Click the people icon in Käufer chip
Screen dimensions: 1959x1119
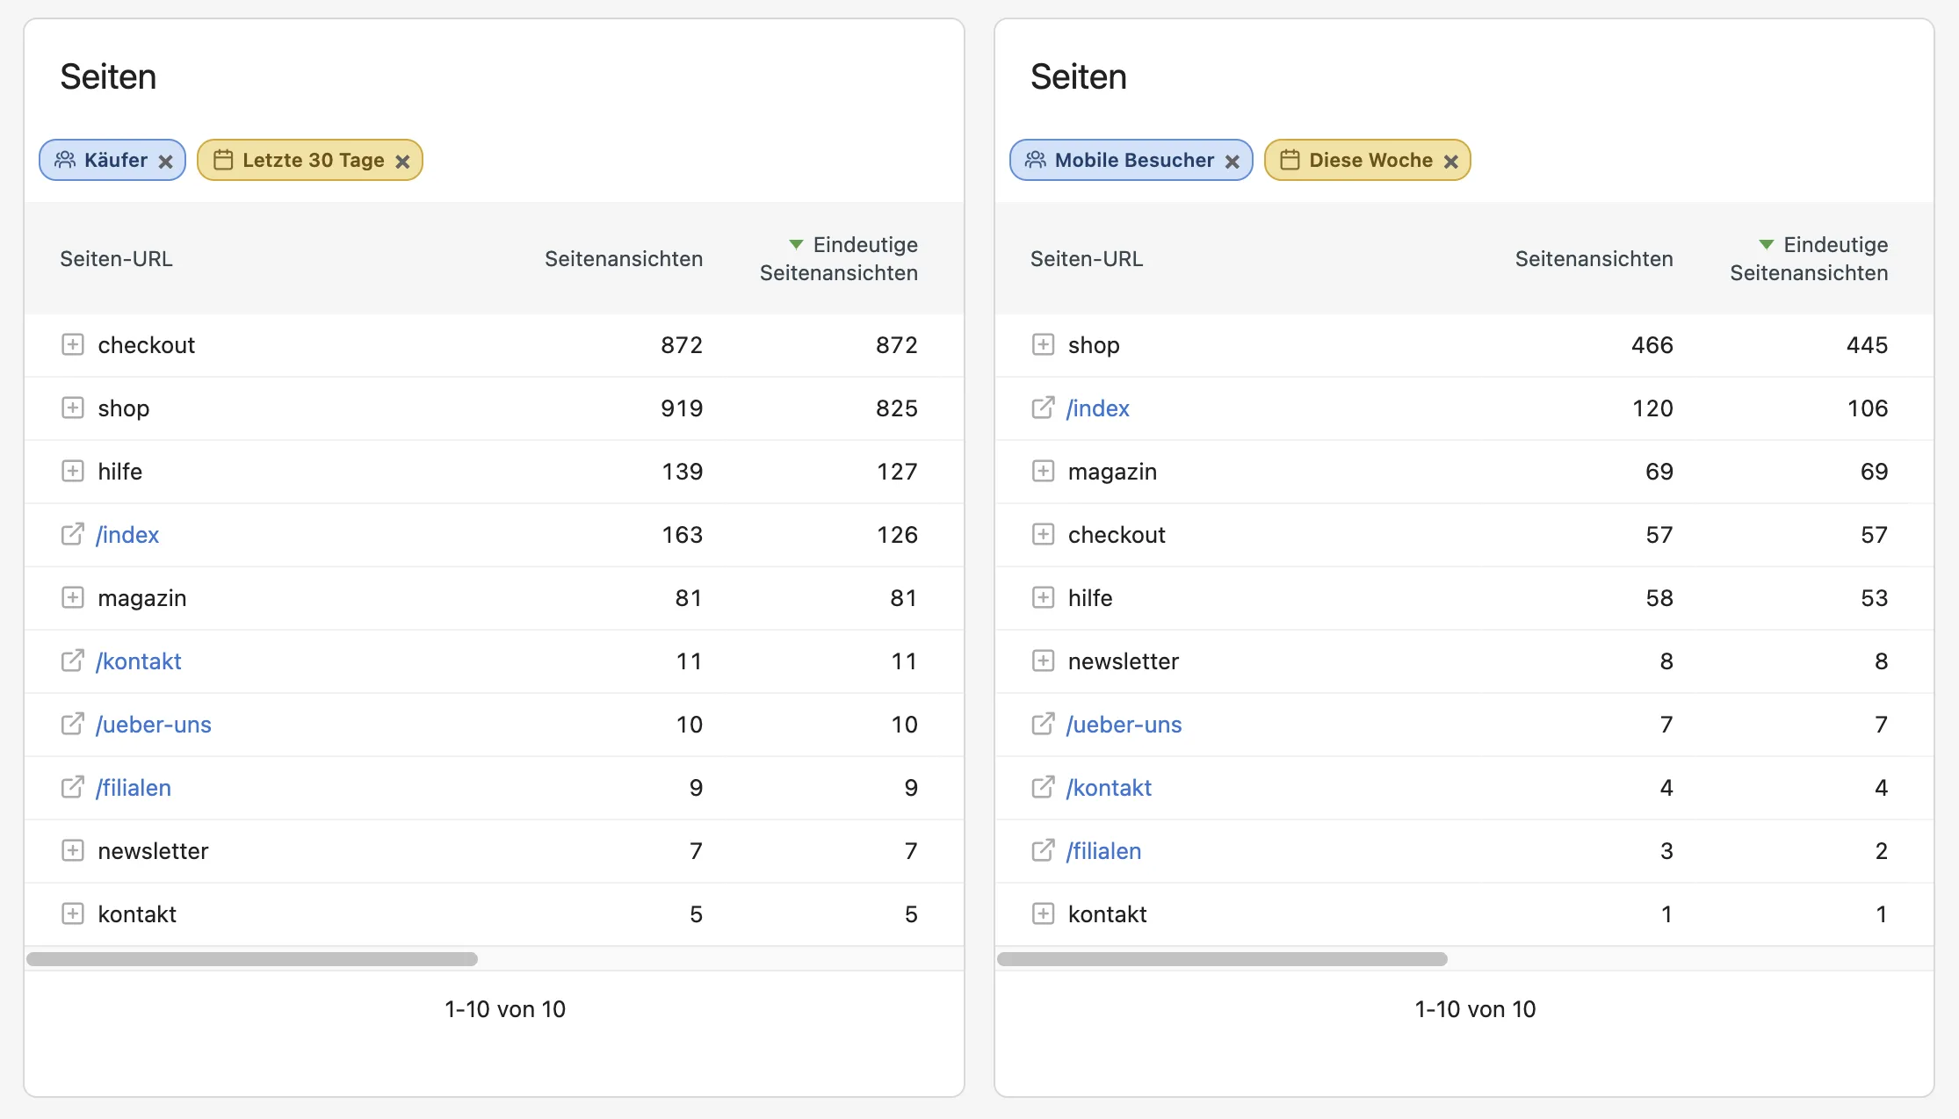pos(65,160)
